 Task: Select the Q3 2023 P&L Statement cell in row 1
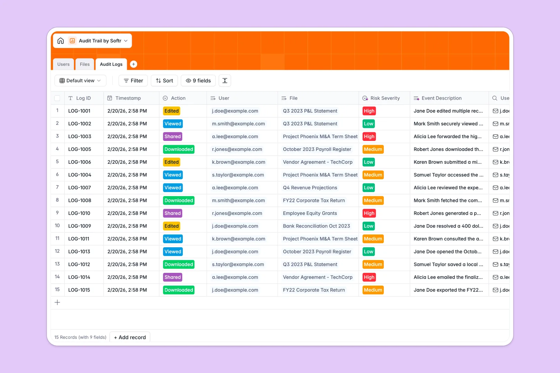point(310,111)
